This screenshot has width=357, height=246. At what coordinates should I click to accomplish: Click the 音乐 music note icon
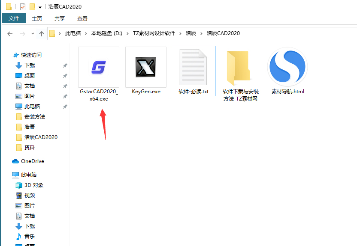point(19,237)
